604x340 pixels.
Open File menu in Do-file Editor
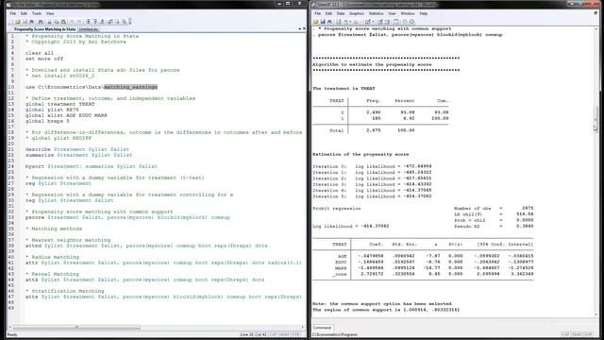click(x=13, y=13)
